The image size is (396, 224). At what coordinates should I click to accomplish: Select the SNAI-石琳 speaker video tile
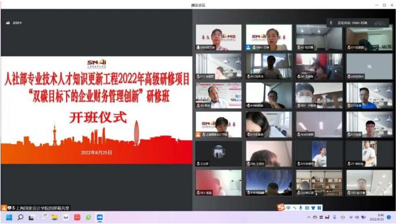[x=269, y=37]
